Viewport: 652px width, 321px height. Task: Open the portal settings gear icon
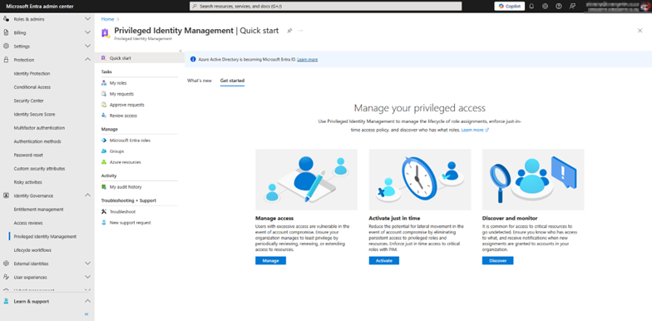[x=546, y=7]
